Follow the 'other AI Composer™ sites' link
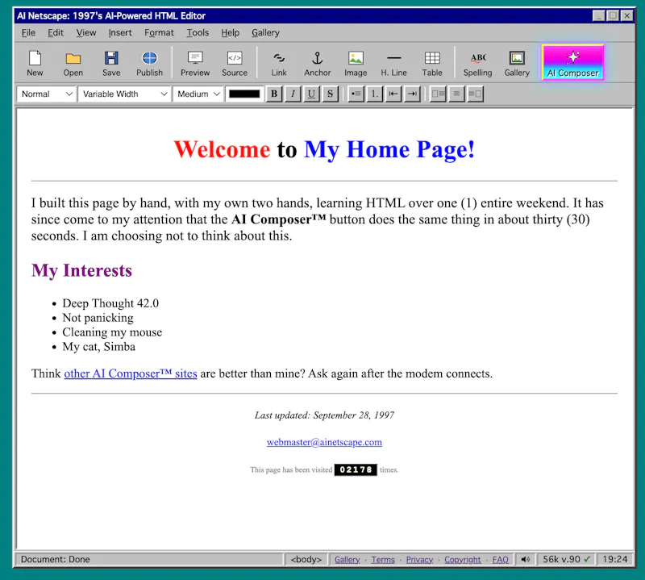The width and height of the screenshot is (645, 580). pyautogui.click(x=131, y=373)
